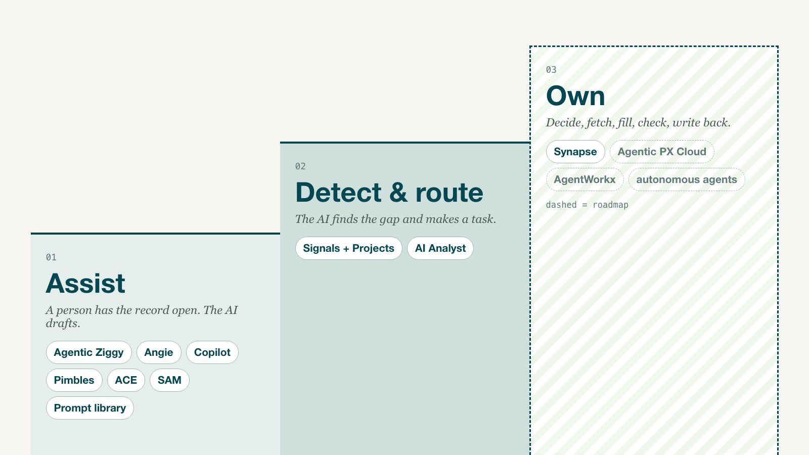Screen dimensions: 809x455
Task: Click the Assist heading
Action: click(x=85, y=283)
